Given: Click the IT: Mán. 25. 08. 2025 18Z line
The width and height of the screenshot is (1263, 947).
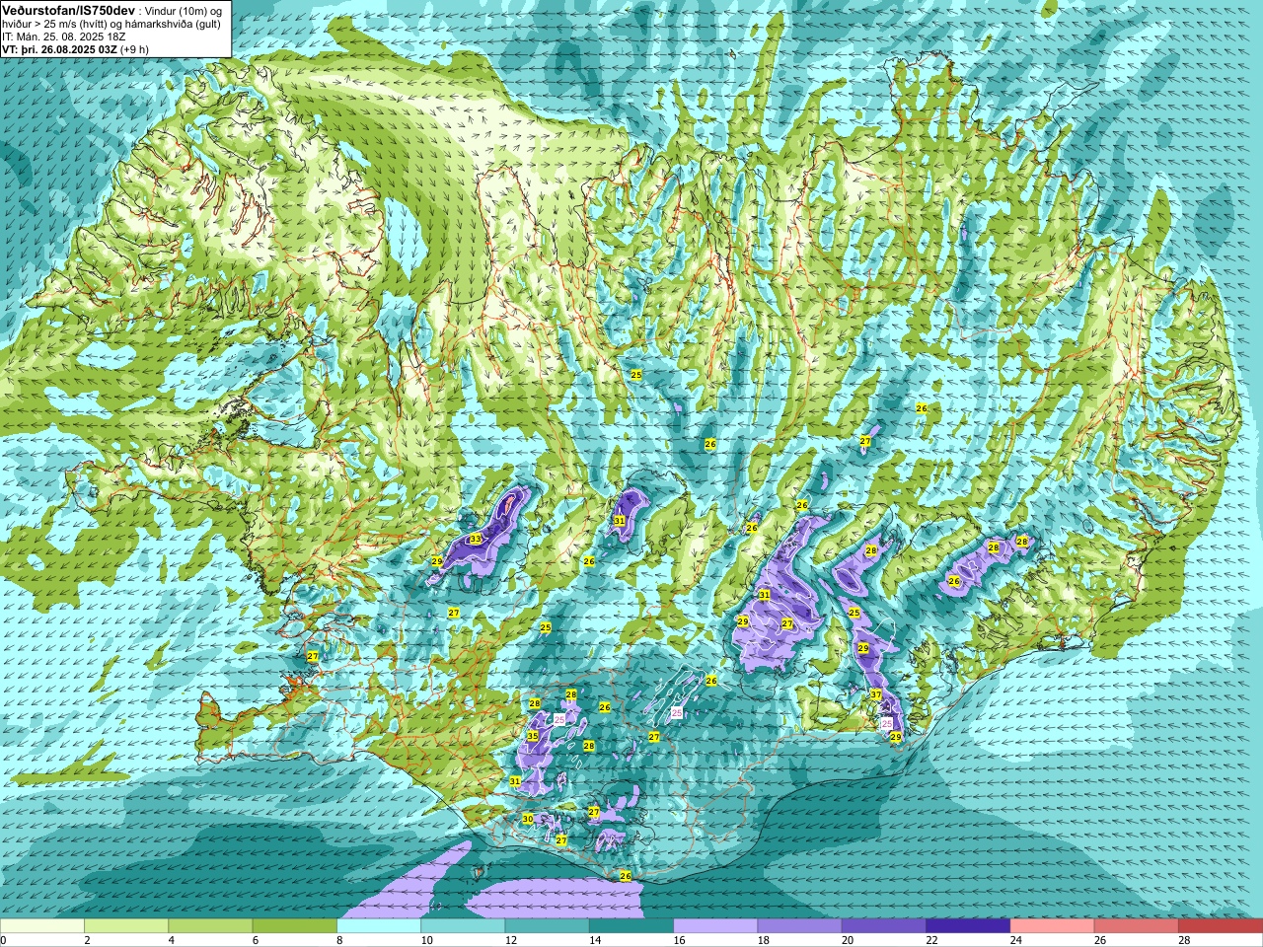Looking at the screenshot, I should click(64, 36).
